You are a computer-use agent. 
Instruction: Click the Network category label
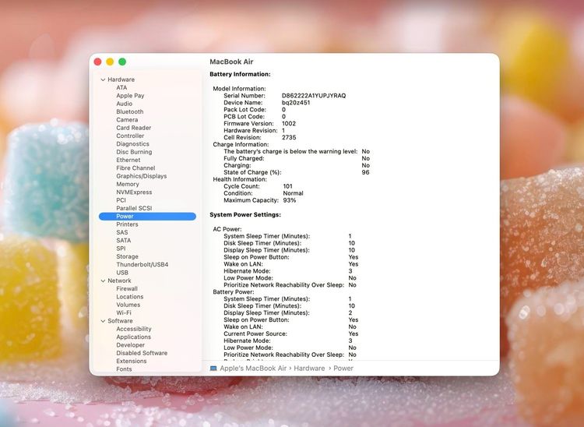(x=119, y=281)
